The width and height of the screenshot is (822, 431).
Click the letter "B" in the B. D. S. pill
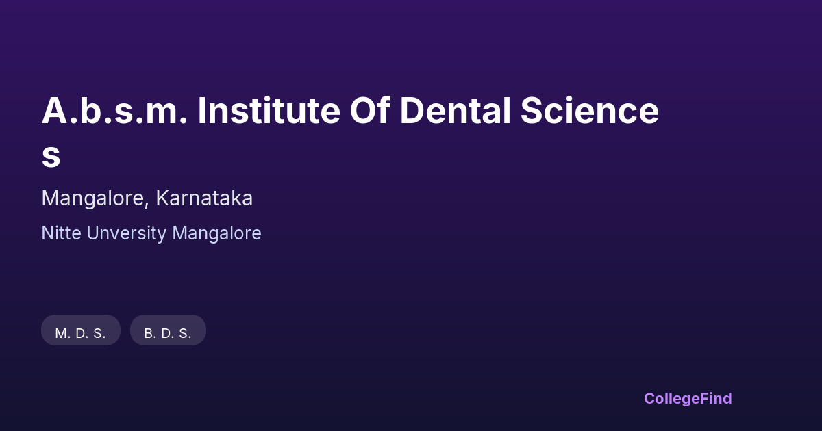tap(149, 333)
